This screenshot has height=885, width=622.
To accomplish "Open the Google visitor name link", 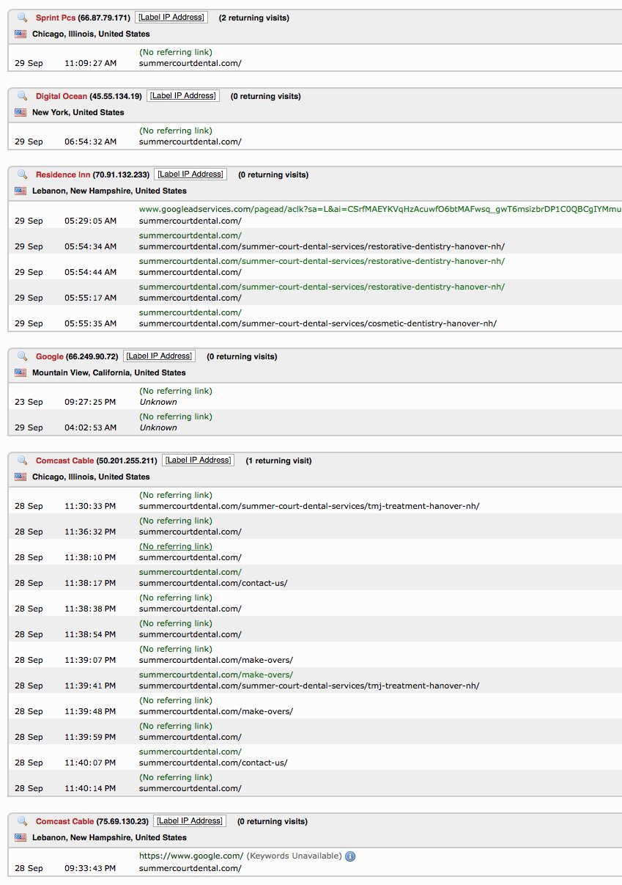I will (x=50, y=356).
